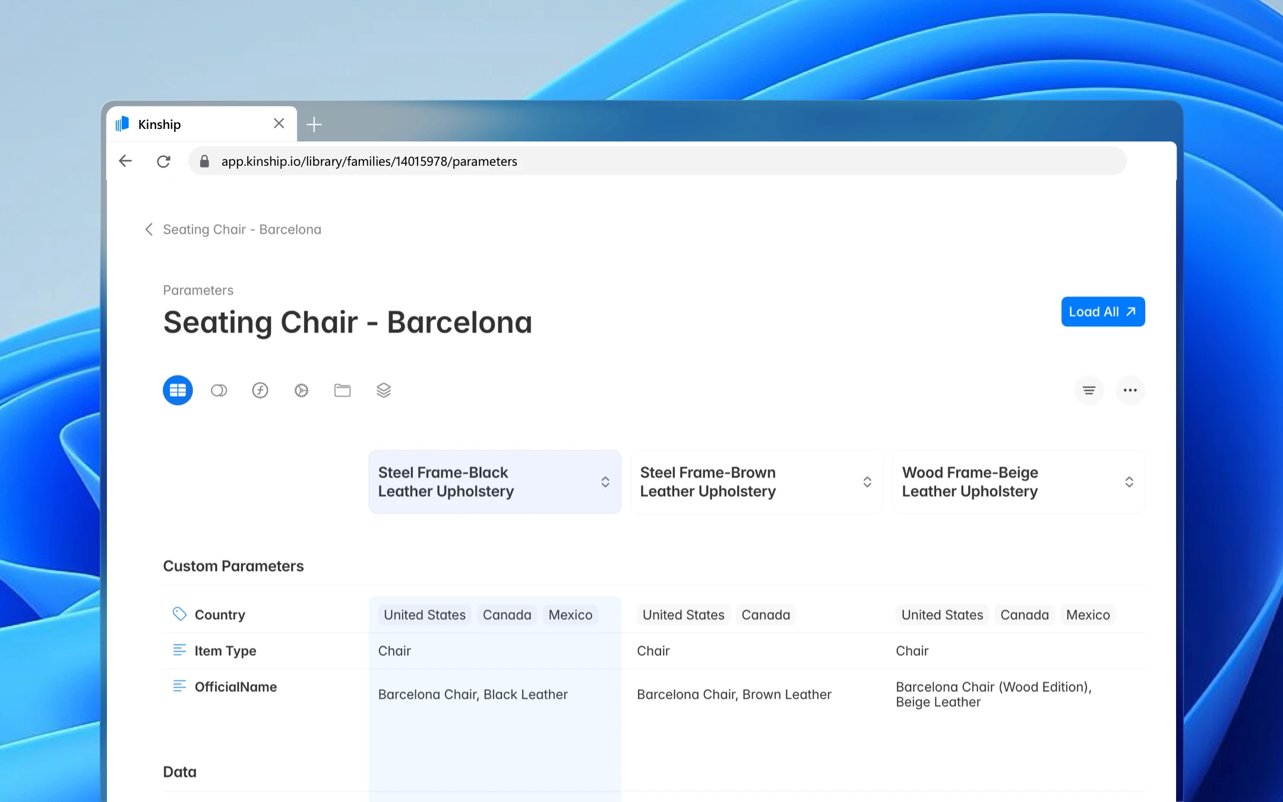Viewport: 1283px width, 802px height.
Task: Click the Mexico tag in first column
Action: 570,615
